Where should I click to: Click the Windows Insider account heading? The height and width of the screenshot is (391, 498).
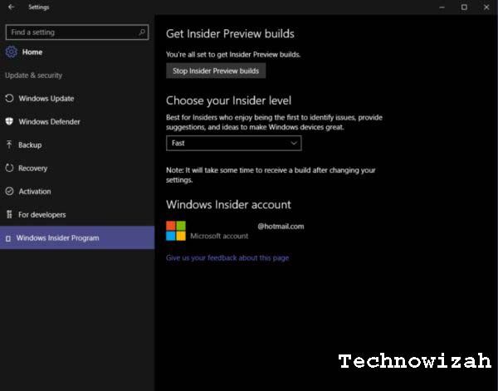(x=228, y=204)
